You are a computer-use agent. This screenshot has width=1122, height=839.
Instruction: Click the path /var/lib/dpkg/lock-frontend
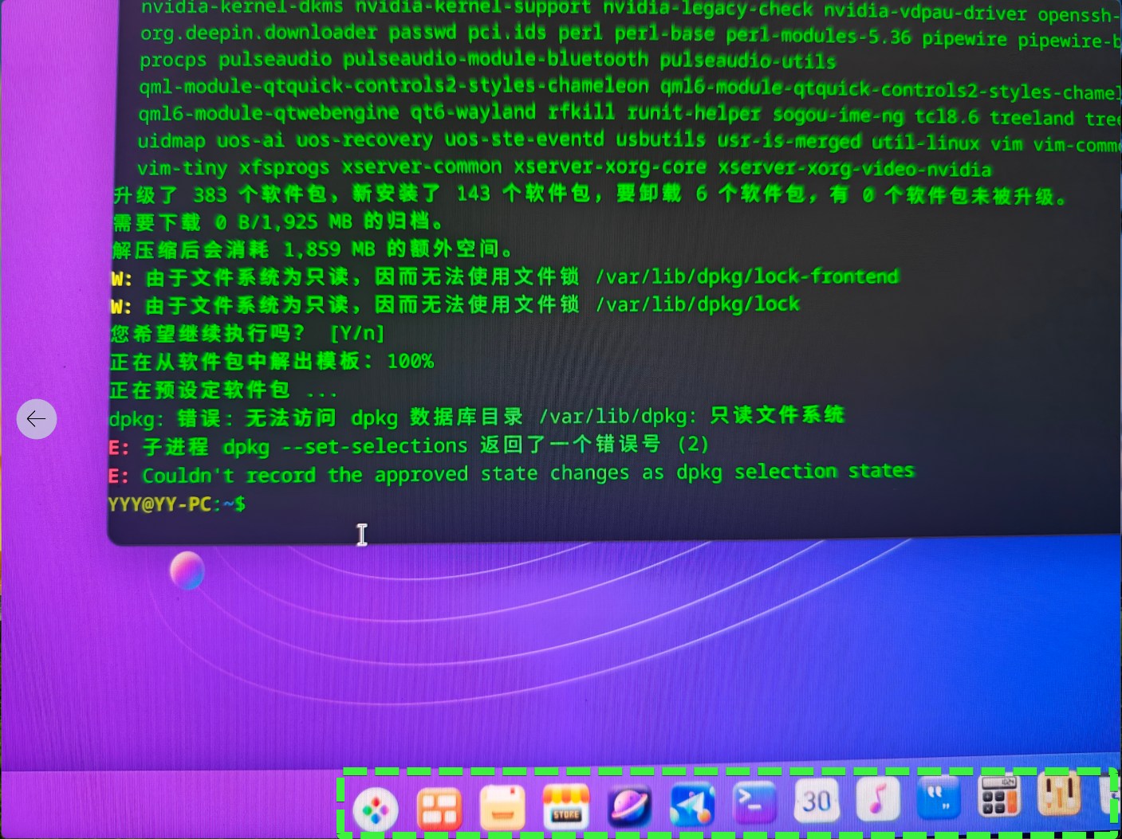coord(747,276)
